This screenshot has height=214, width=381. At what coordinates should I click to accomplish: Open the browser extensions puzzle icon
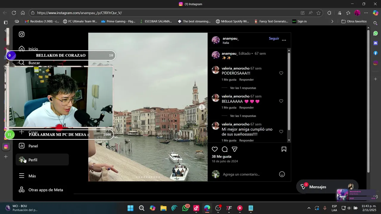(x=329, y=13)
